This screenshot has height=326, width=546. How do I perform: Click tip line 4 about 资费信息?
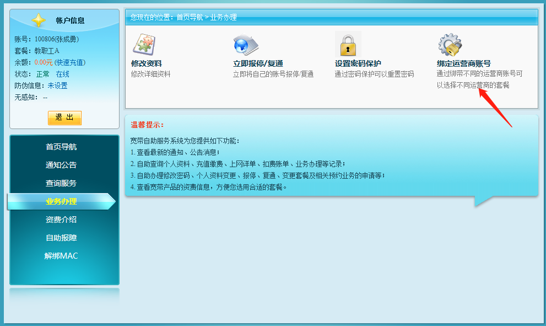click(209, 187)
